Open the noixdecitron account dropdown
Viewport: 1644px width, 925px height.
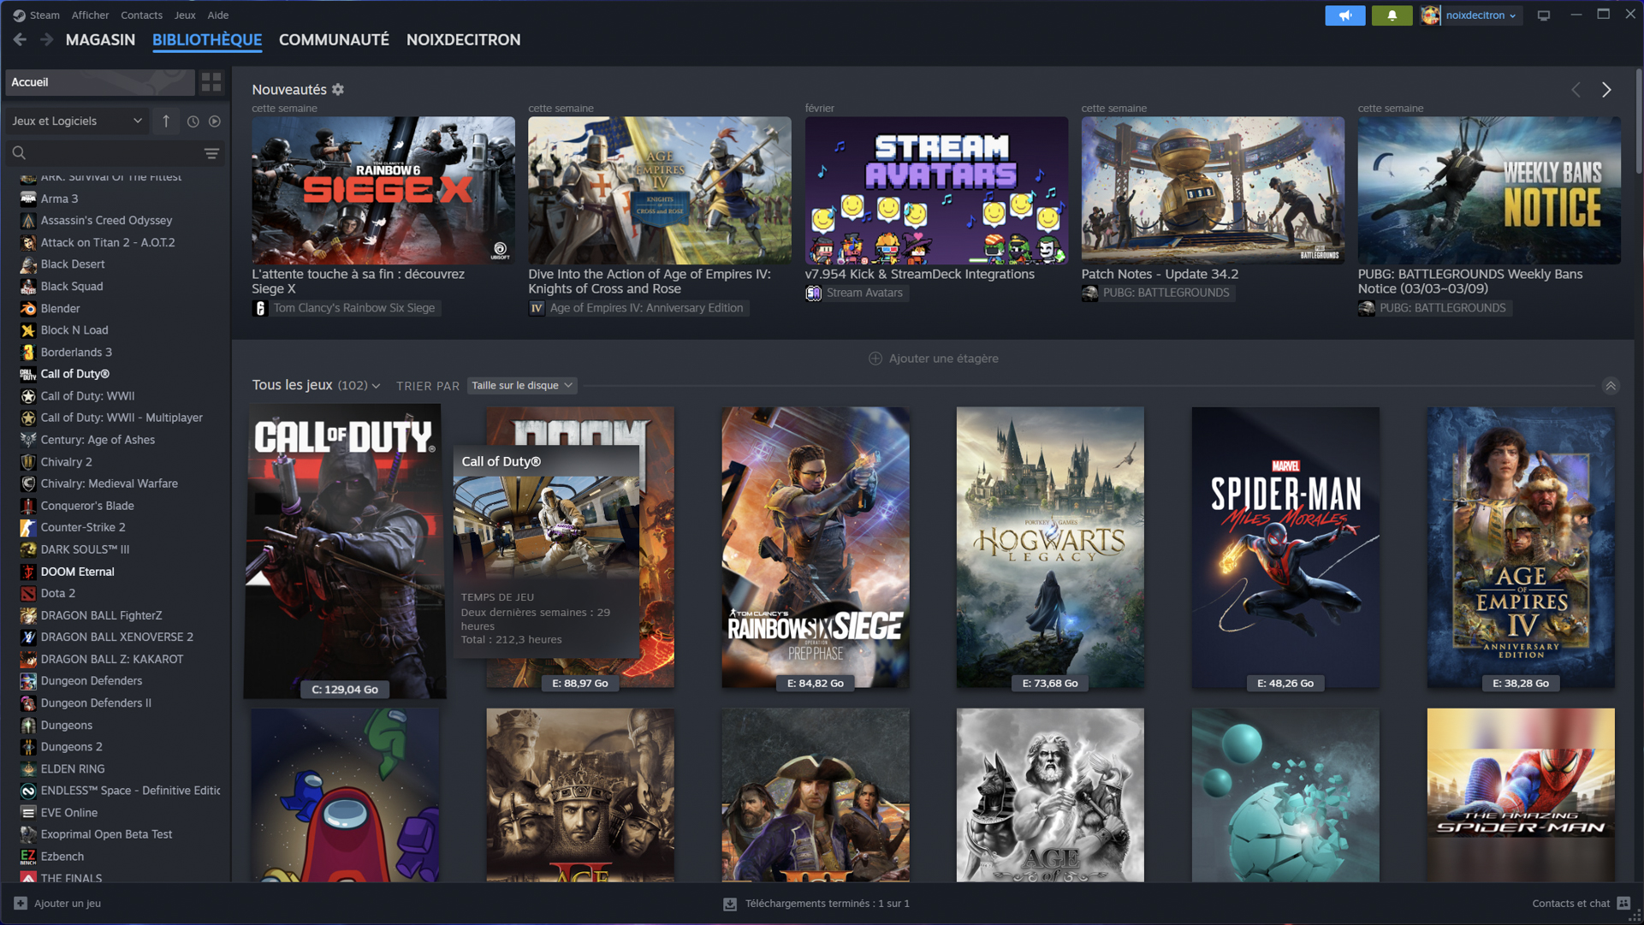[x=1481, y=15]
